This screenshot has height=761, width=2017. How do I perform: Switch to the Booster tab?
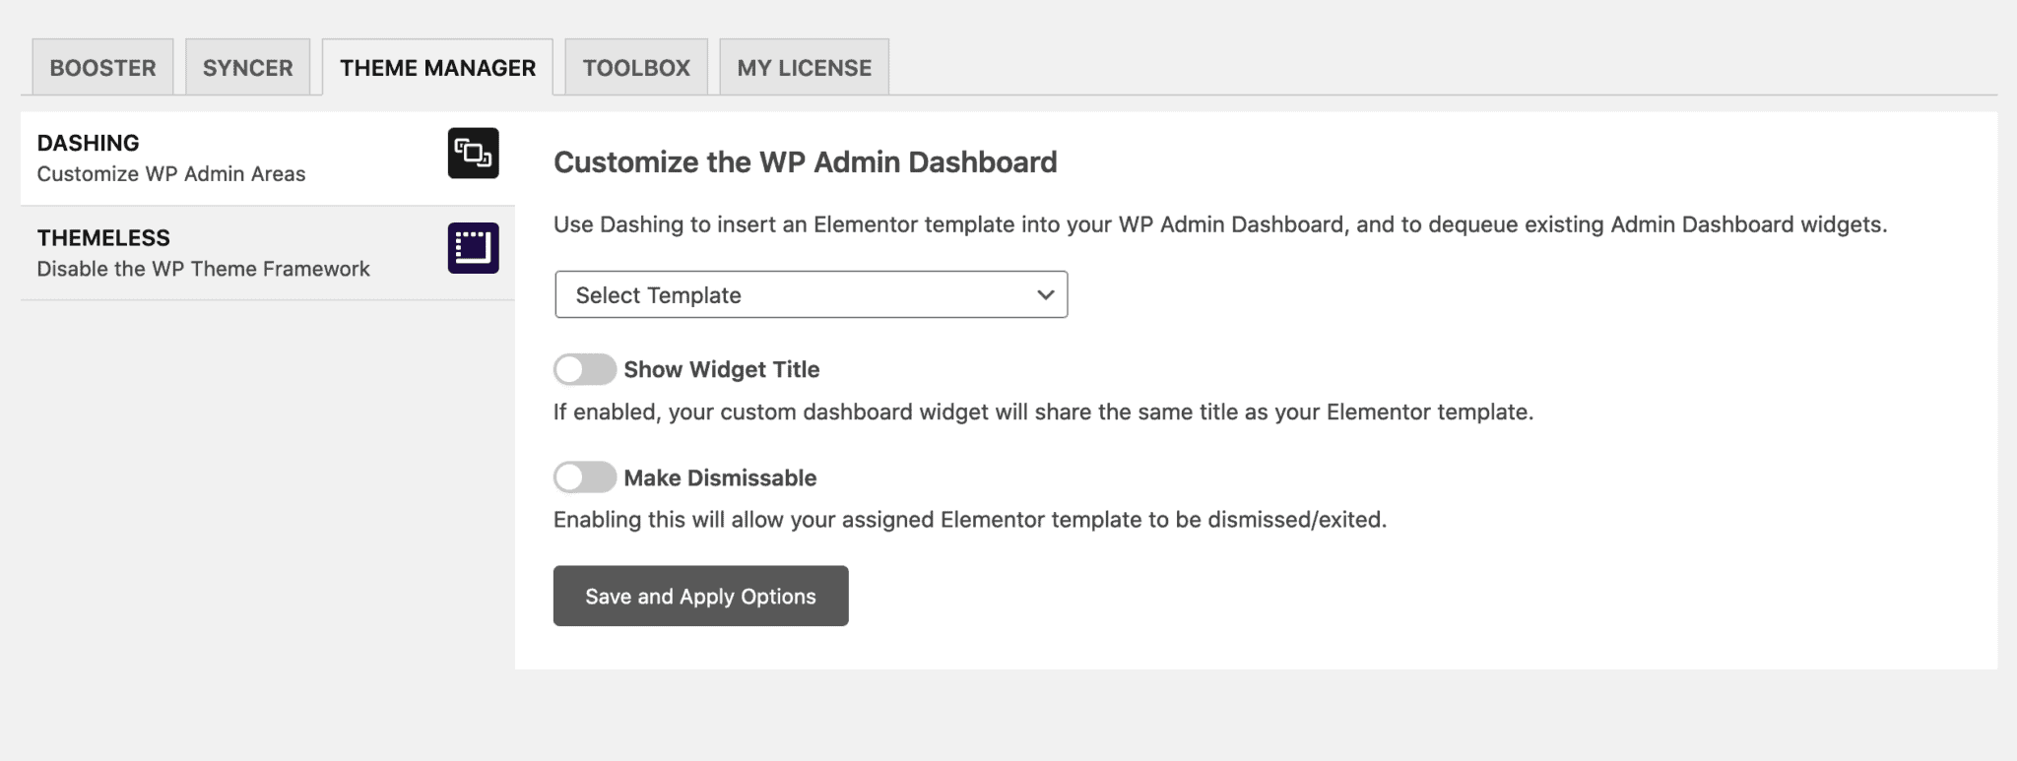(x=102, y=68)
